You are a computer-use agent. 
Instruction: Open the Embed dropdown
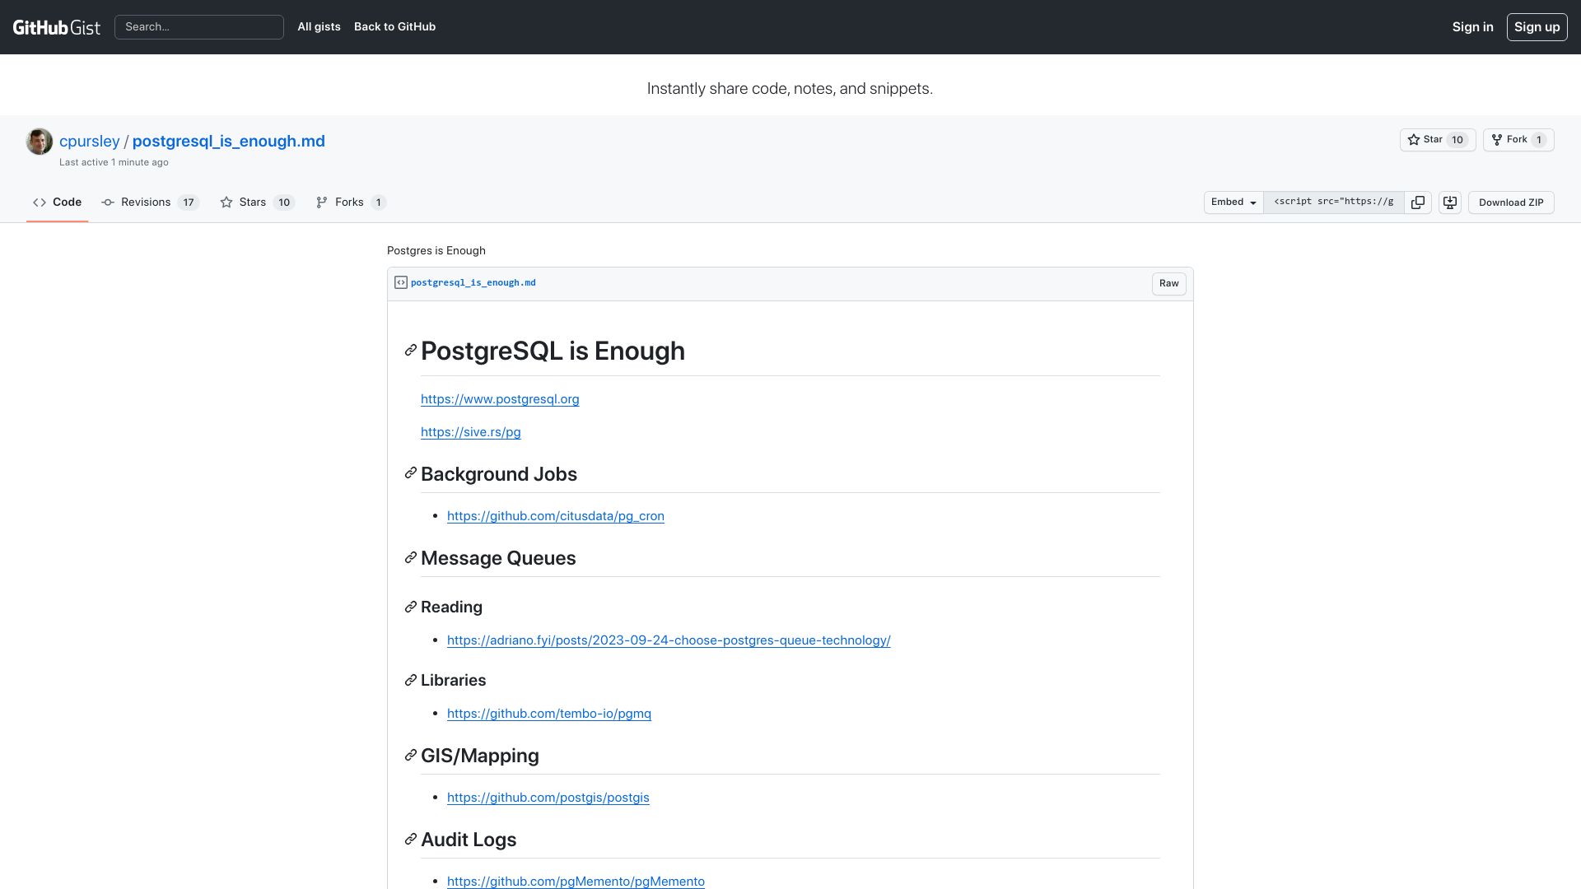point(1234,202)
